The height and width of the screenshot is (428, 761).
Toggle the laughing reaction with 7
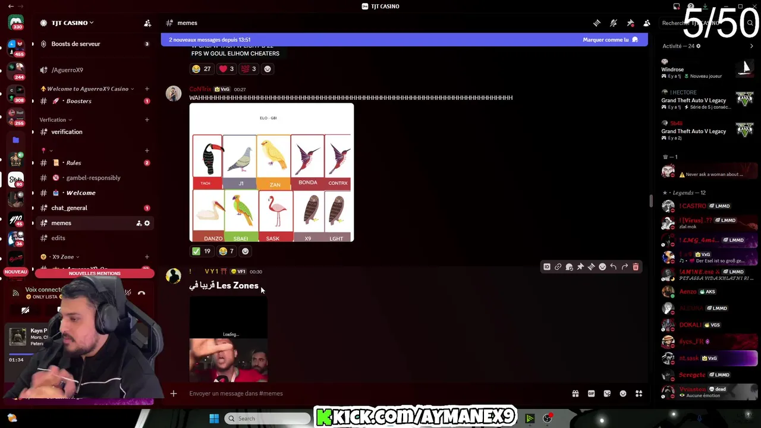227,251
